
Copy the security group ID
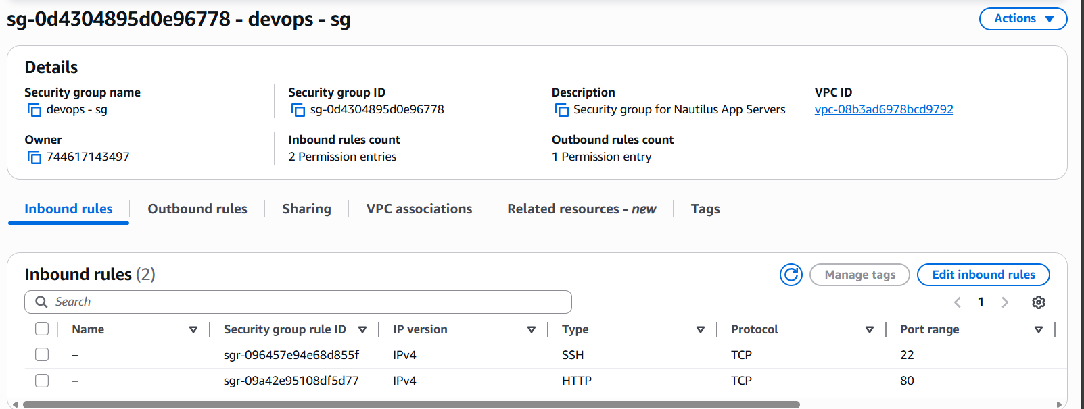point(298,110)
